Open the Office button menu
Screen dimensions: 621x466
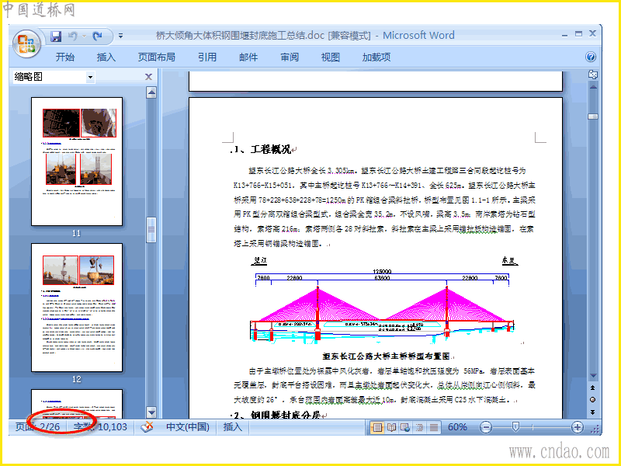(27, 44)
